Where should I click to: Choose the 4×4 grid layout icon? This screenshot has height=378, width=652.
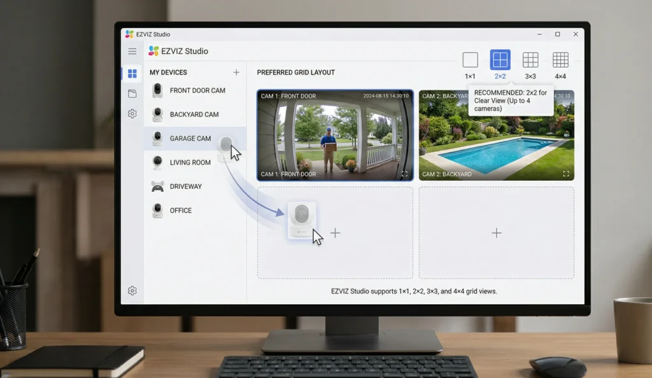point(561,58)
